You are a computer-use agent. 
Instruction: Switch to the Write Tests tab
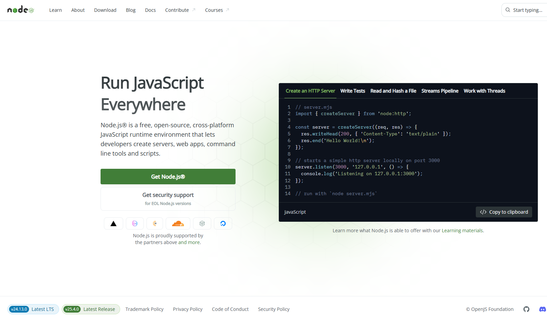(353, 91)
